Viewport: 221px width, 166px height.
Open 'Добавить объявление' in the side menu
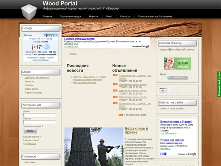pyautogui.click(x=37, y=78)
